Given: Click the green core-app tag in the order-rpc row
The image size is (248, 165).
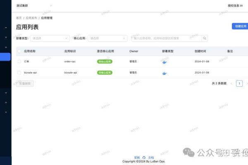Looking at the screenshot, I should [x=105, y=61].
